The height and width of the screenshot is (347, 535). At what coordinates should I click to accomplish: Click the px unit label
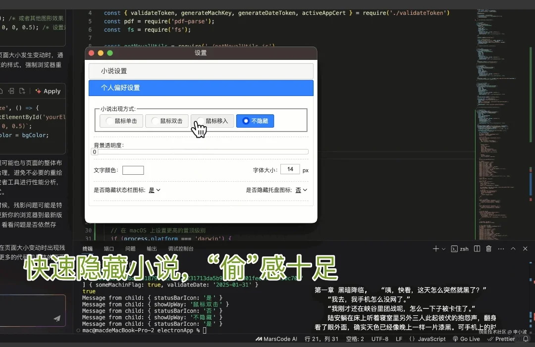tap(305, 170)
